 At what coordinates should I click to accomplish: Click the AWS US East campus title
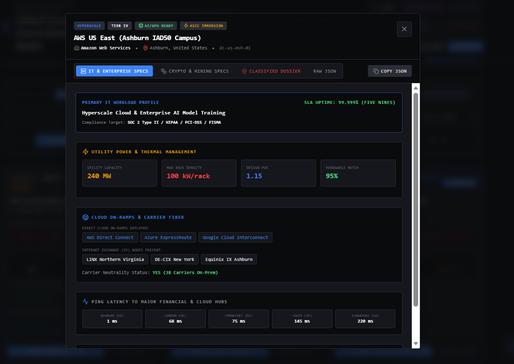[137, 38]
